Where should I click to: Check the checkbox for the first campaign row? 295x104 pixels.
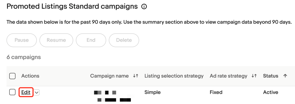(12, 92)
